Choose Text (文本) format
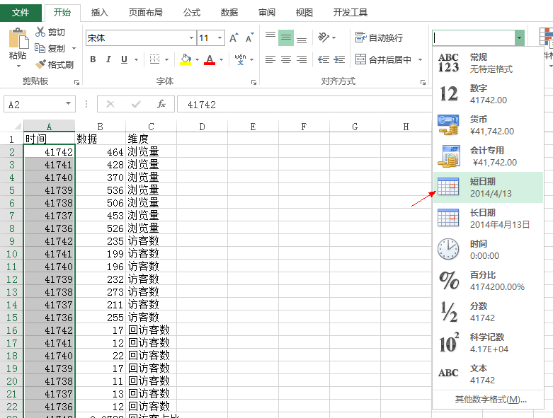Screen dimensions: 553x418 (488, 374)
